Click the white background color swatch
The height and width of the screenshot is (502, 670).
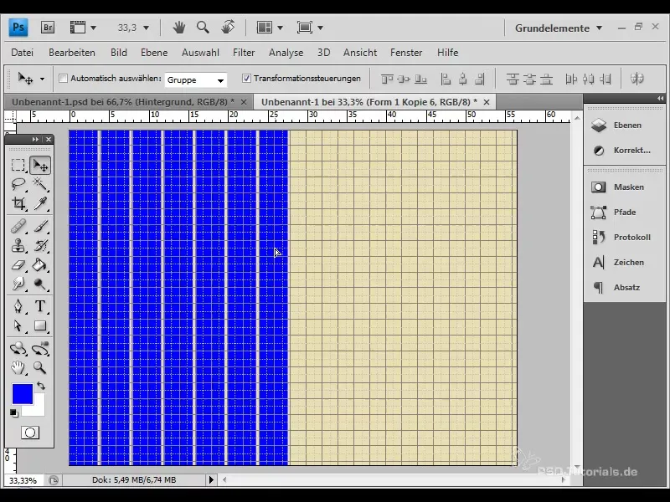pyautogui.click(x=39, y=409)
